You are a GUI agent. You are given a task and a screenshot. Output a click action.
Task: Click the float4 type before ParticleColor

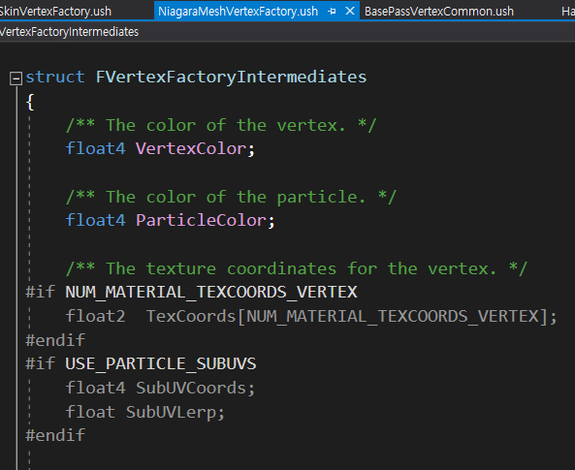[95, 220]
